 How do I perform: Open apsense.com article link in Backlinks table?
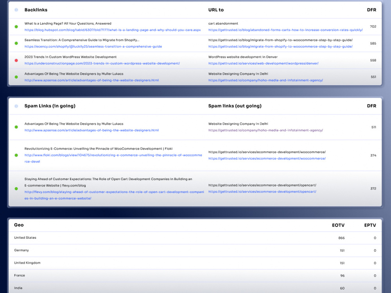91,80
